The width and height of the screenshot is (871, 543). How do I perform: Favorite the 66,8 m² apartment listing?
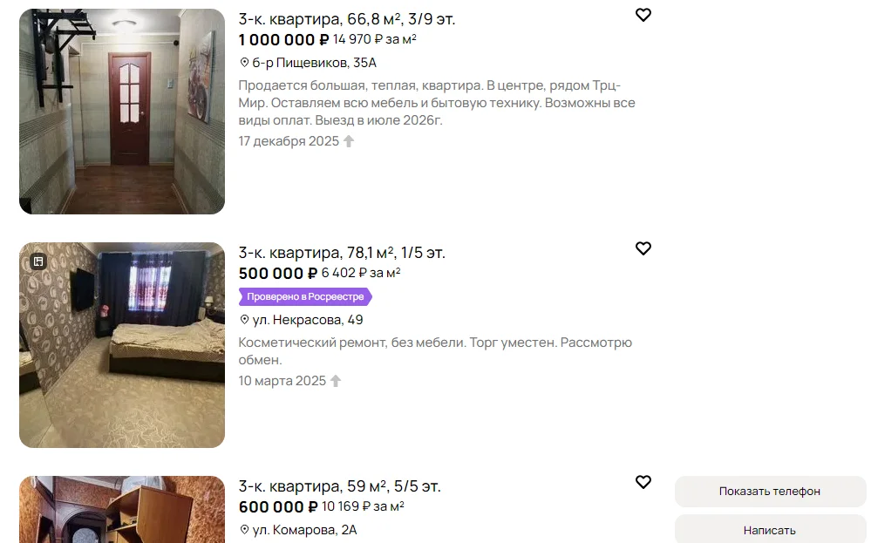point(643,15)
